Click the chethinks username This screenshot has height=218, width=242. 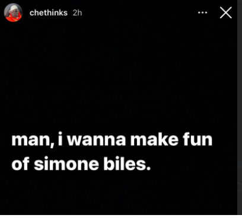pyautogui.click(x=49, y=12)
